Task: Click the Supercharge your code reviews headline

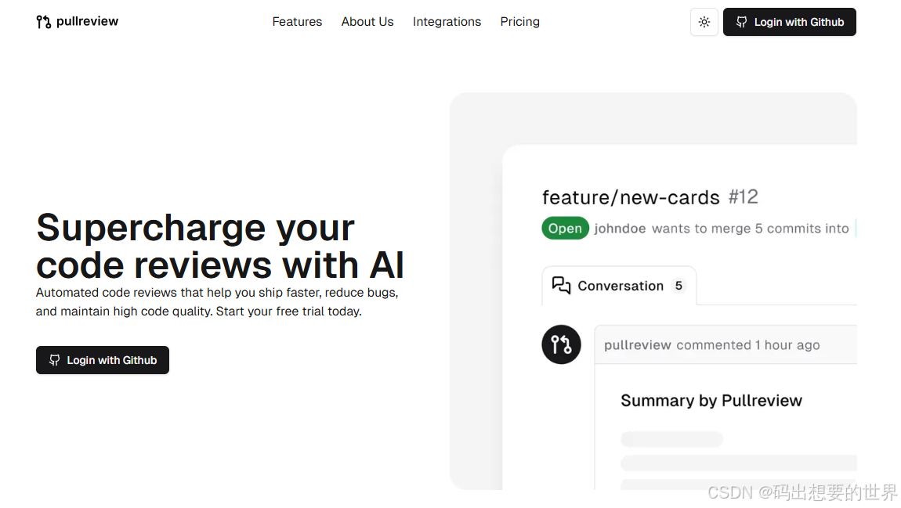Action: [x=220, y=247]
